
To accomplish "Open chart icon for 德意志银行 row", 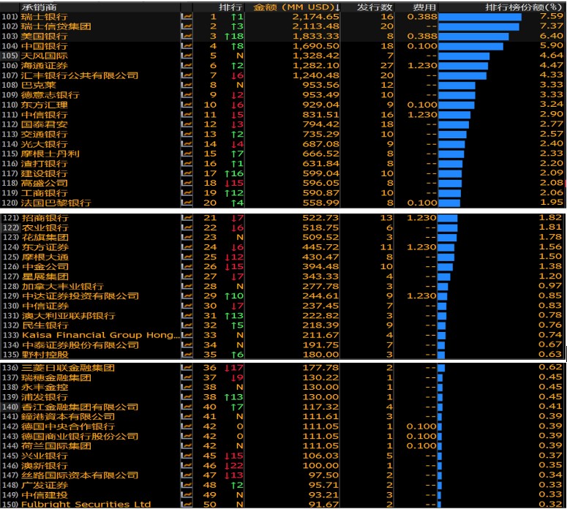I will pyautogui.click(x=187, y=95).
